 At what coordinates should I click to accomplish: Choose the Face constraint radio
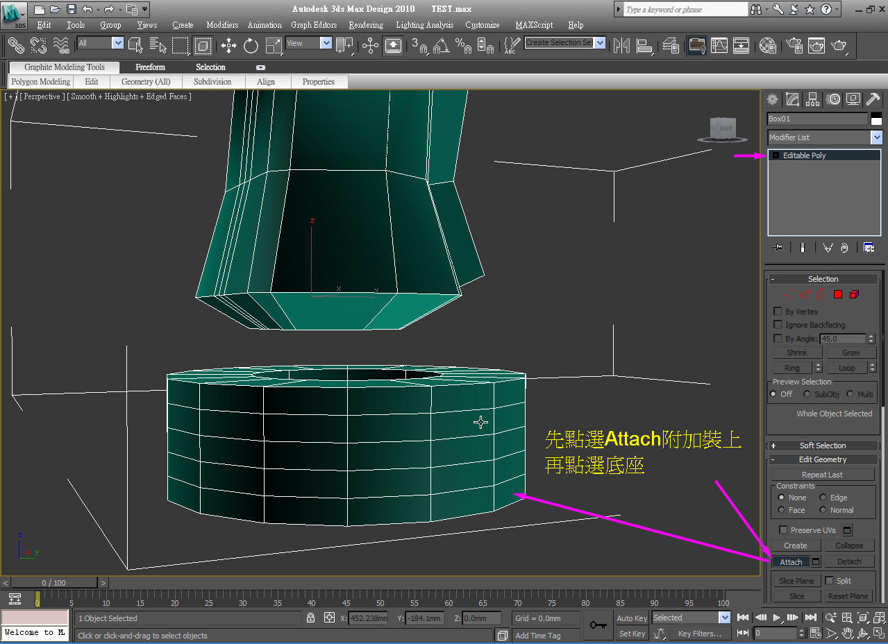point(782,510)
